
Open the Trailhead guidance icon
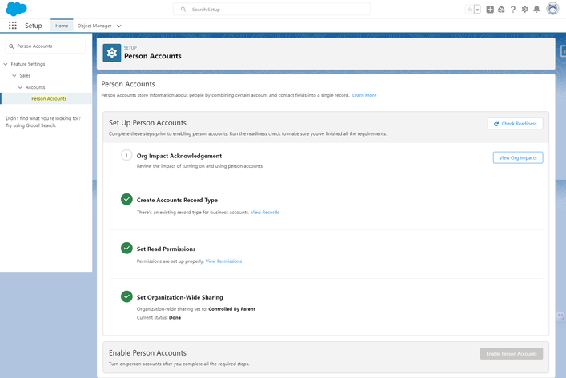tap(501, 10)
